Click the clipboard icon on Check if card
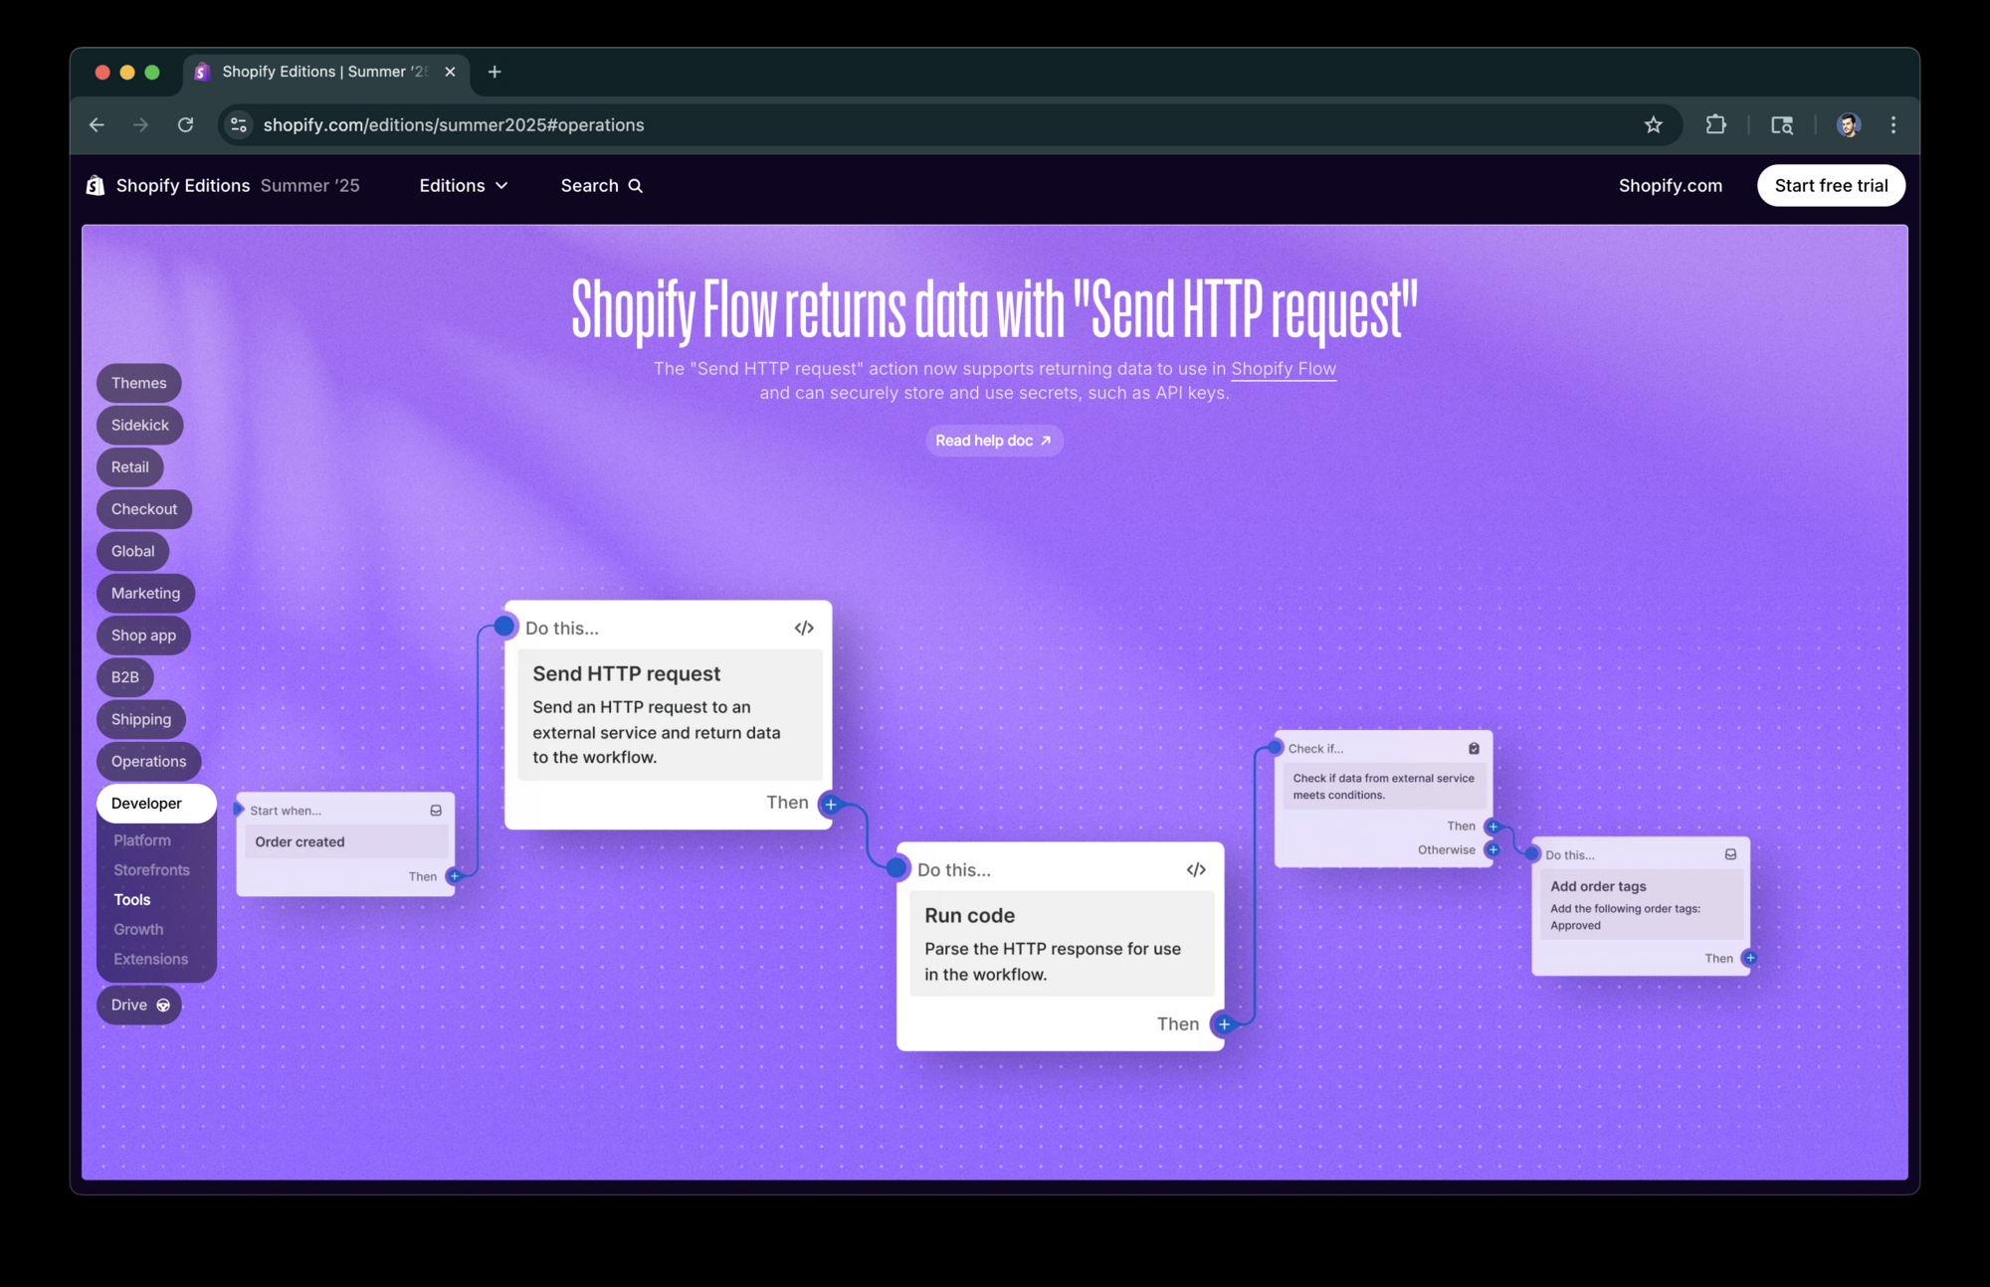Viewport: 1990px width, 1287px height. (x=1474, y=748)
